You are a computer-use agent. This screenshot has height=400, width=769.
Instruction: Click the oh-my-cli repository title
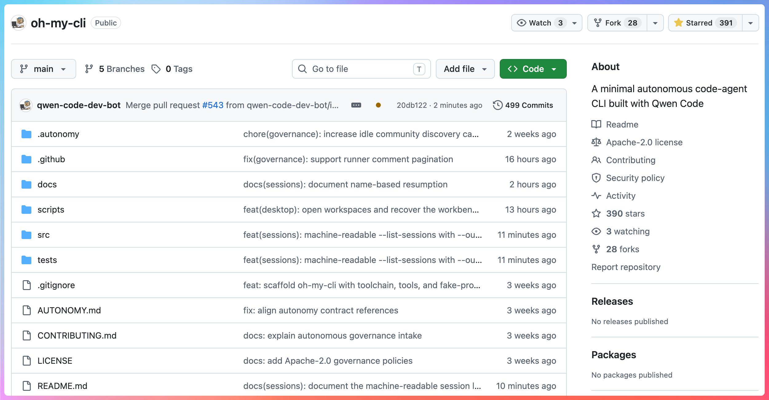pos(58,23)
